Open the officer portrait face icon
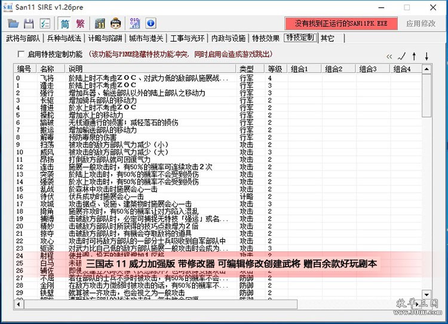 pos(116,23)
